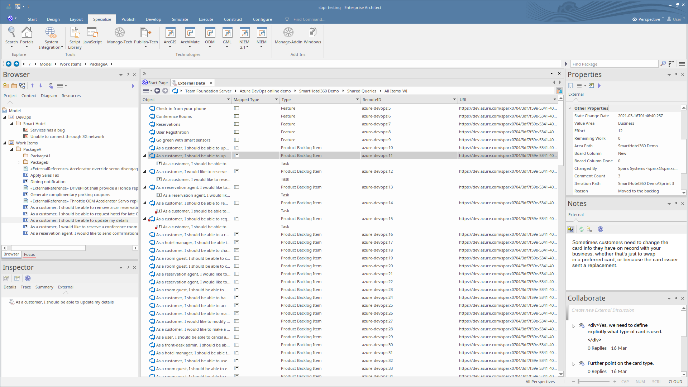Click Team Foundation Server breadcrumb
Screen dimensions: 688x387
(208, 91)
